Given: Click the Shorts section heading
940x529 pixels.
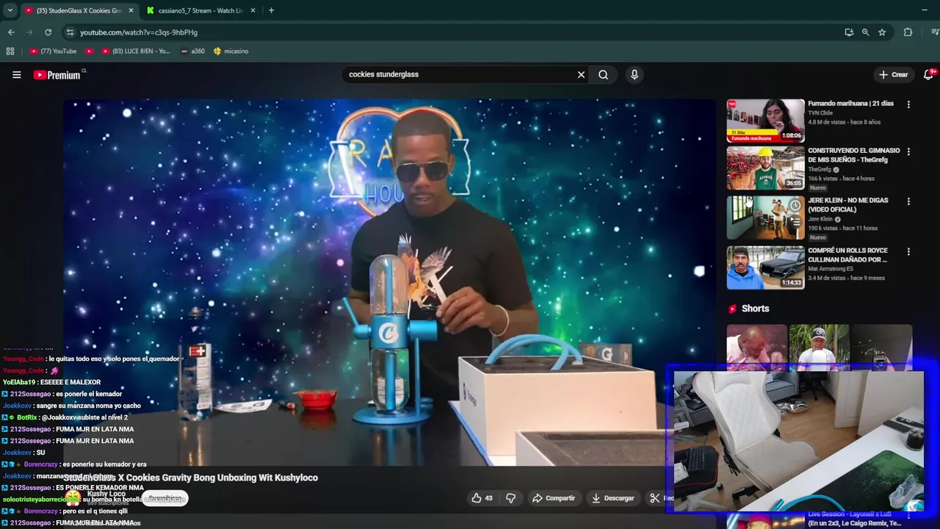Looking at the screenshot, I should pyautogui.click(x=755, y=309).
